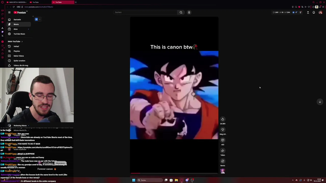Start voice search with microphone icon

189,12
